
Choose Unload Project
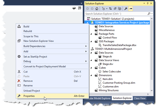pyautogui.click(x=52, y=91)
